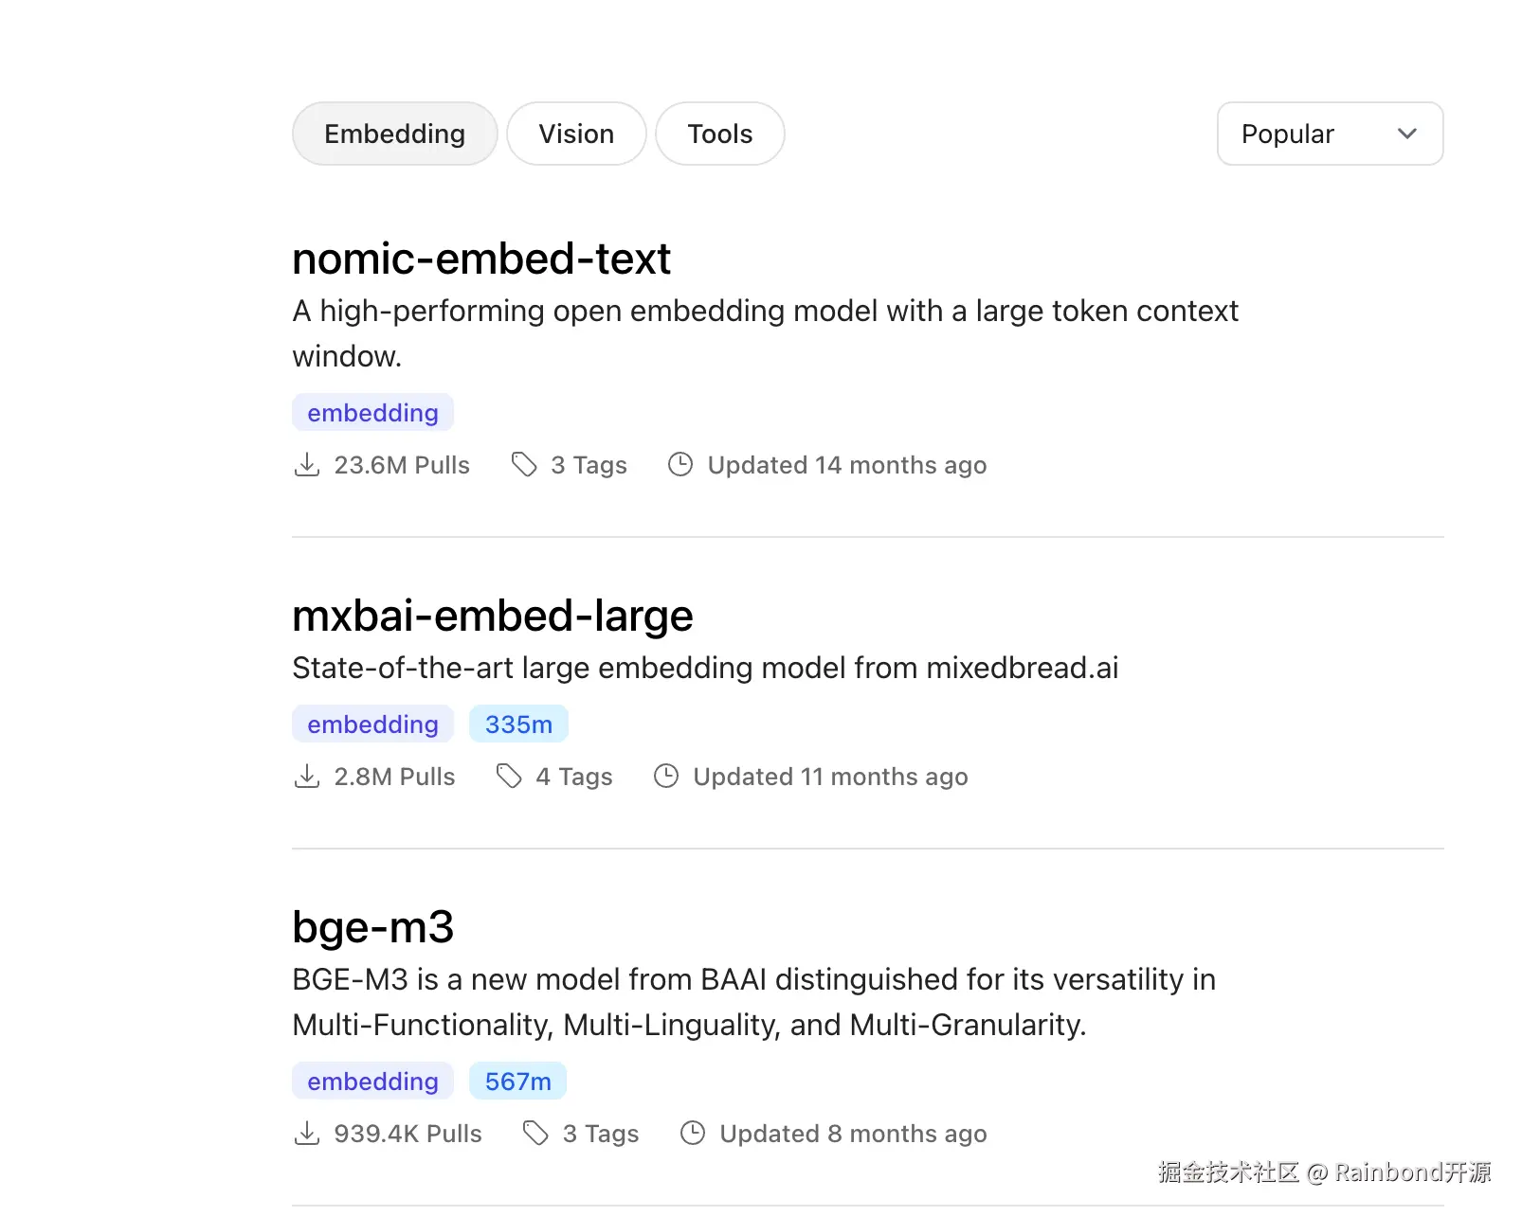Click tag icon next to 3 Tags for nomic-embed-text

[x=524, y=465]
